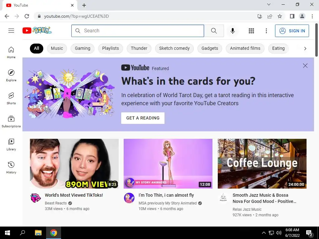Open the hamburger guide menu

(x=11, y=31)
